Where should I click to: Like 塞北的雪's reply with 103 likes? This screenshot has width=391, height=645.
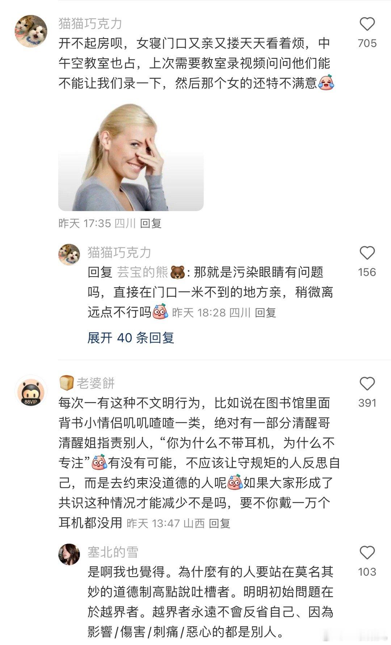(x=367, y=553)
